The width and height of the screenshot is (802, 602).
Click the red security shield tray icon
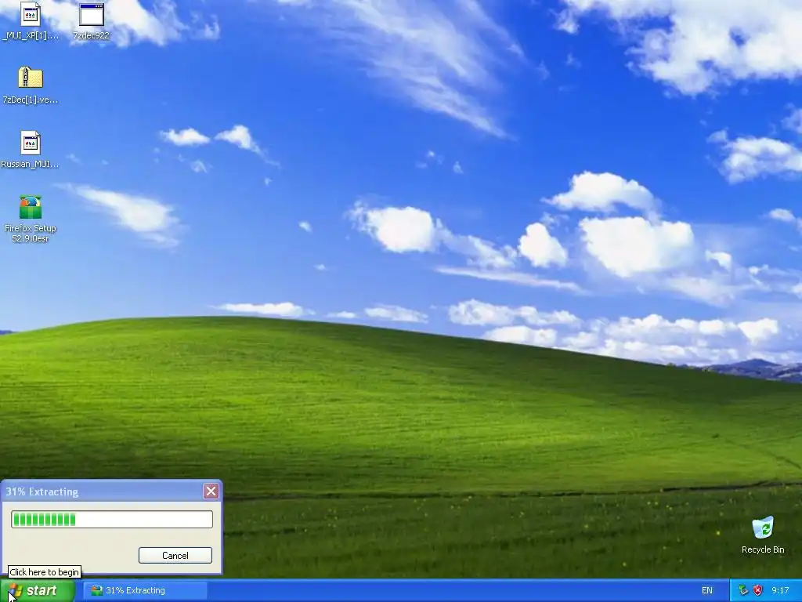pyautogui.click(x=757, y=590)
